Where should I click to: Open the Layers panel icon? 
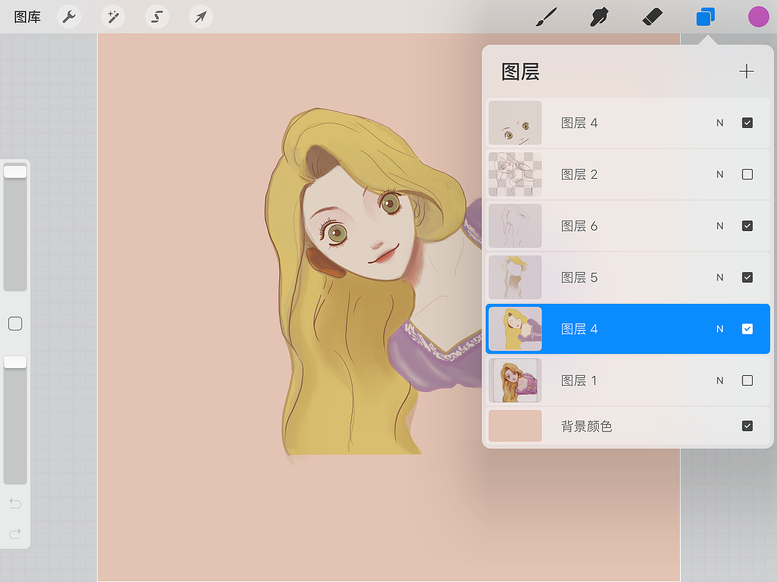pos(705,16)
